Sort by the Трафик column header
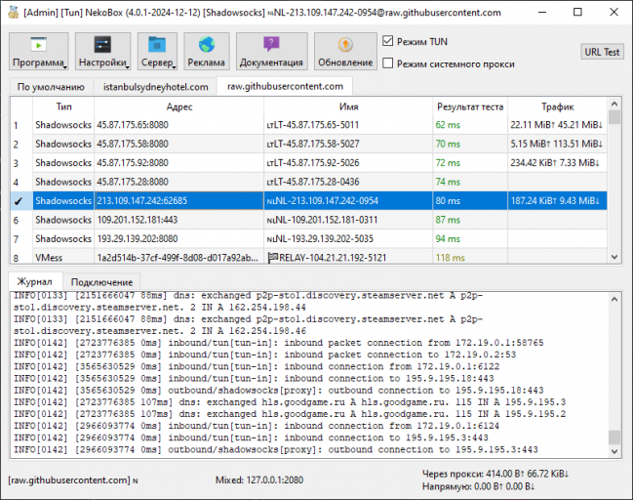Image resolution: width=633 pixels, height=500 pixels. (558, 106)
